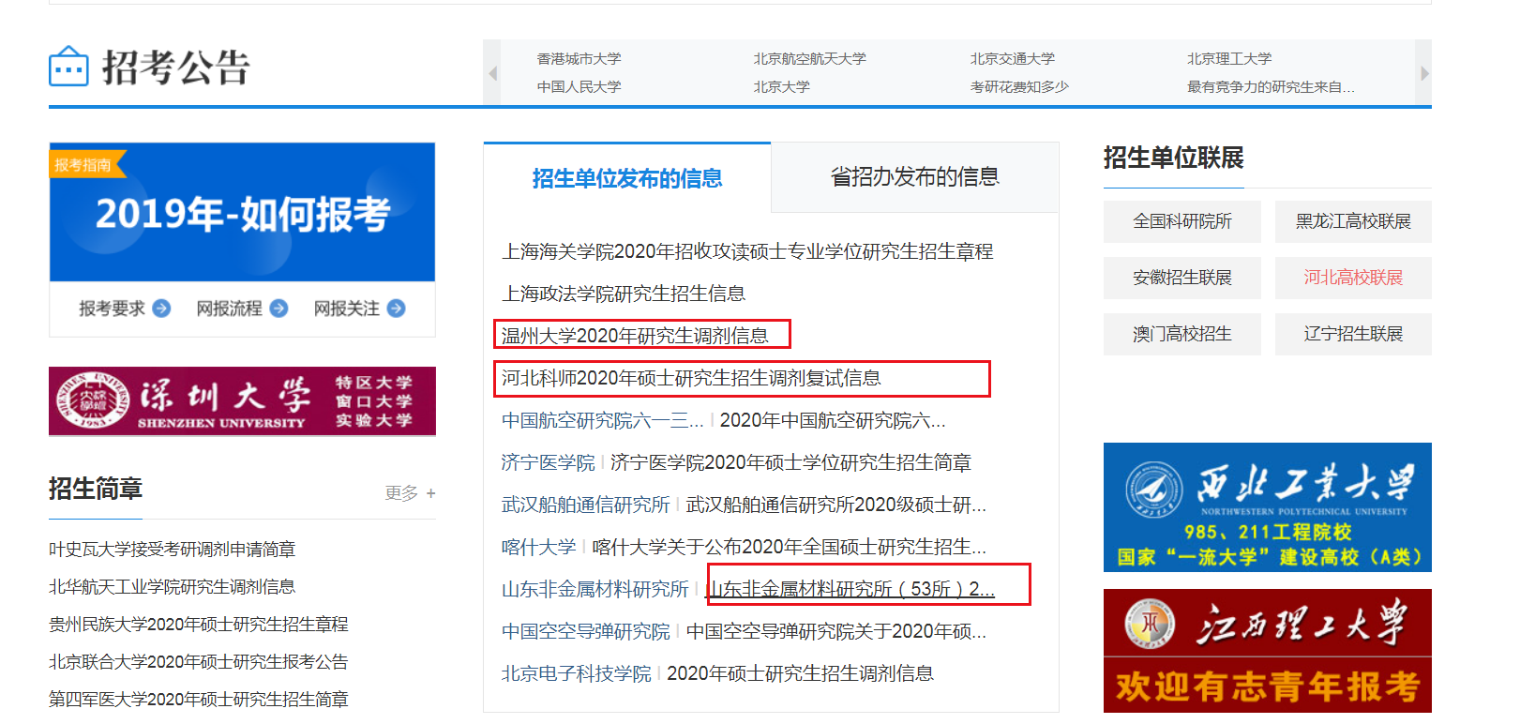Open 北京交通大学 link
The height and width of the screenshot is (724, 1535).
click(x=1012, y=59)
